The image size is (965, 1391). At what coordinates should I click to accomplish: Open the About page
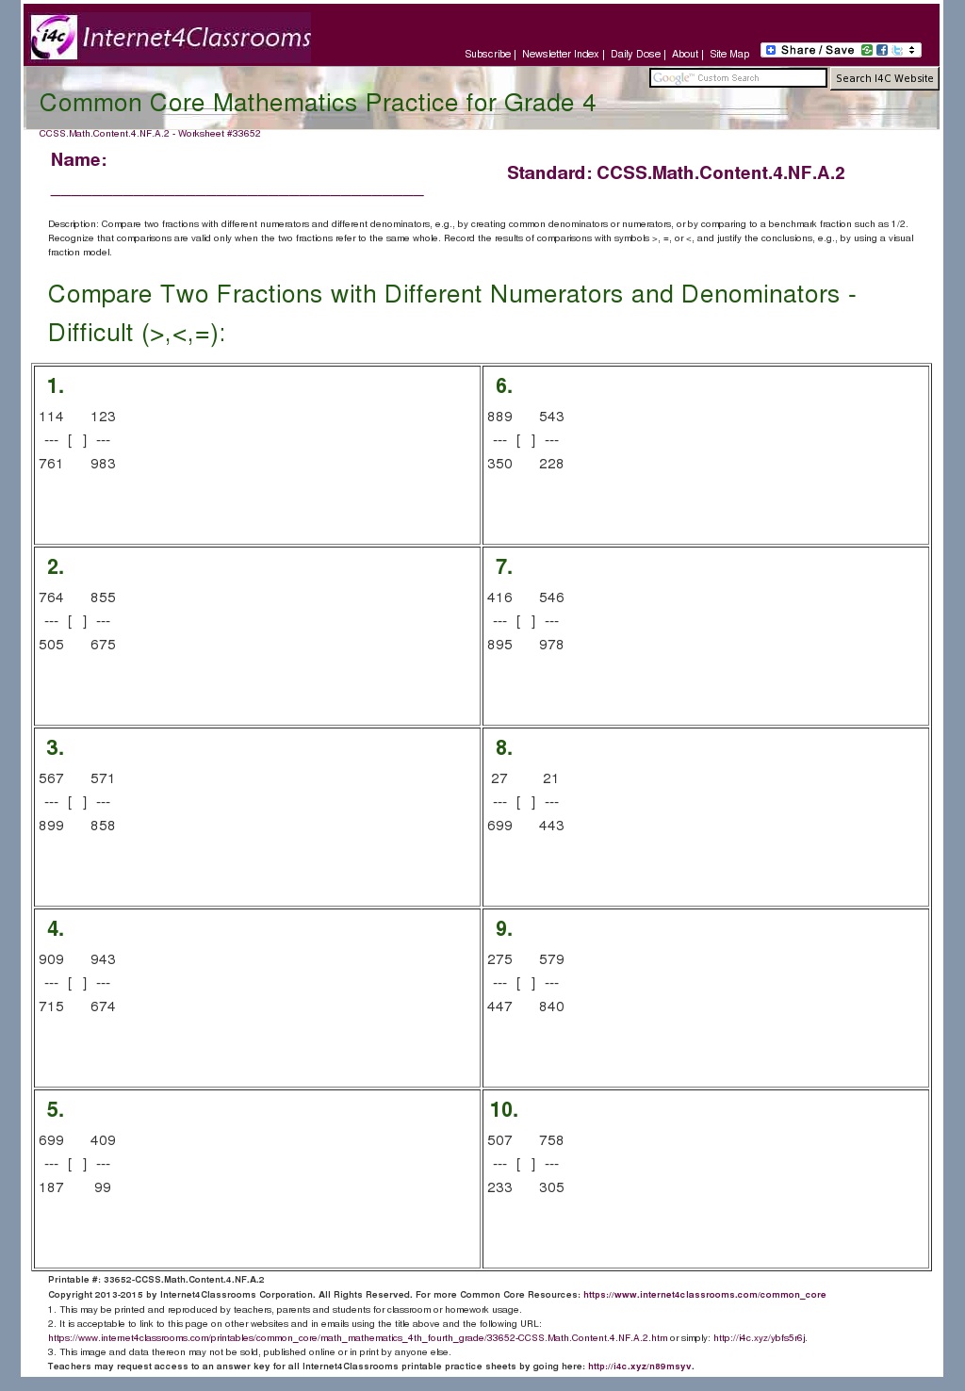pyautogui.click(x=685, y=54)
